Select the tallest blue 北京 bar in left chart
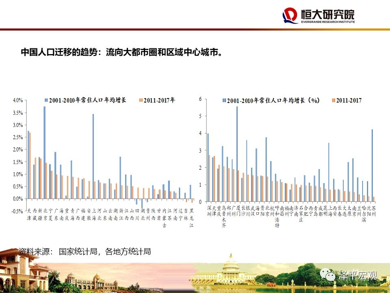Screen dimensions: 390x293 click(x=45, y=153)
